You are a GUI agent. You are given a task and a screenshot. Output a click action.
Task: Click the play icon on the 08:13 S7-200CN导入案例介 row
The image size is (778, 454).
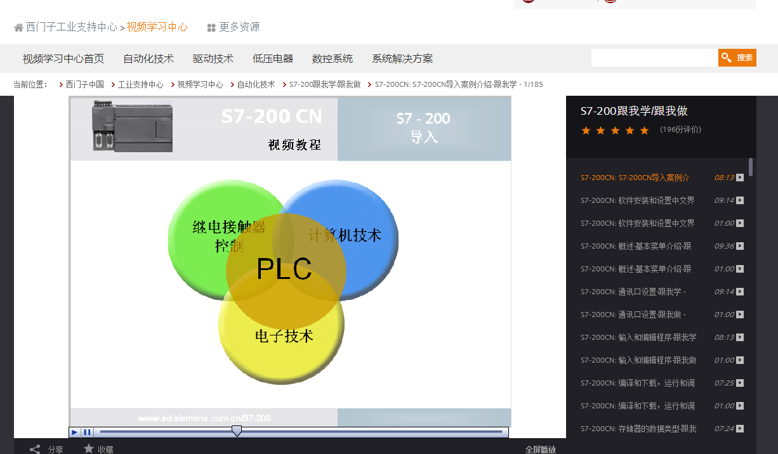click(x=740, y=178)
